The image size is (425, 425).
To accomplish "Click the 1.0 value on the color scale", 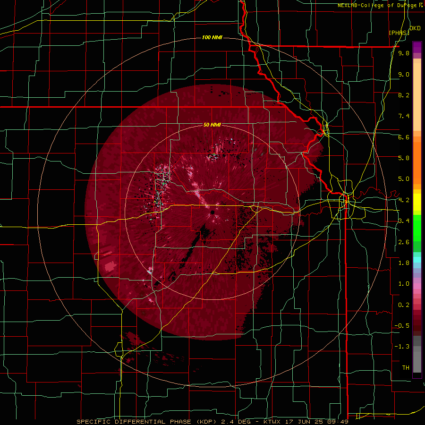I will (x=404, y=284).
